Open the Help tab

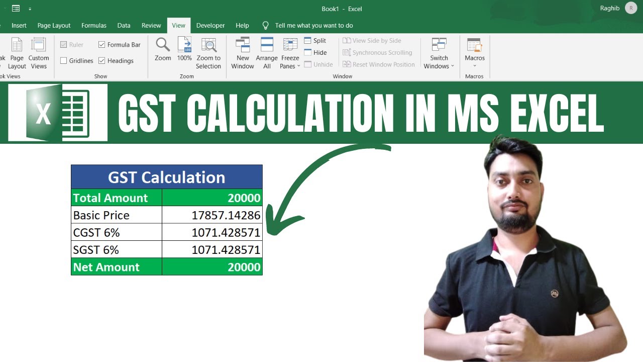click(242, 25)
